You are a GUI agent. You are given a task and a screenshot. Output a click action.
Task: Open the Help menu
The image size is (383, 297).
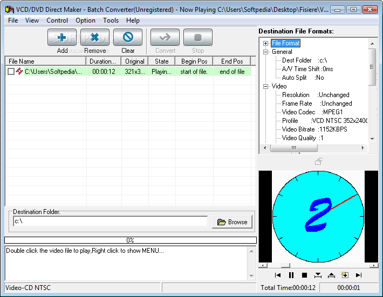[x=133, y=20]
